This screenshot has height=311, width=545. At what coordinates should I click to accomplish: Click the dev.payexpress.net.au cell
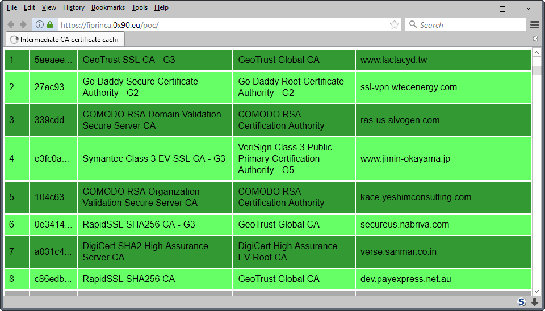point(443,279)
